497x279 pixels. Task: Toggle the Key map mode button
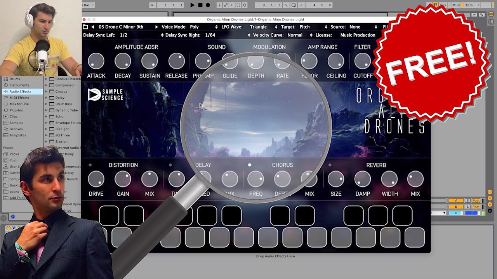click(444, 5)
